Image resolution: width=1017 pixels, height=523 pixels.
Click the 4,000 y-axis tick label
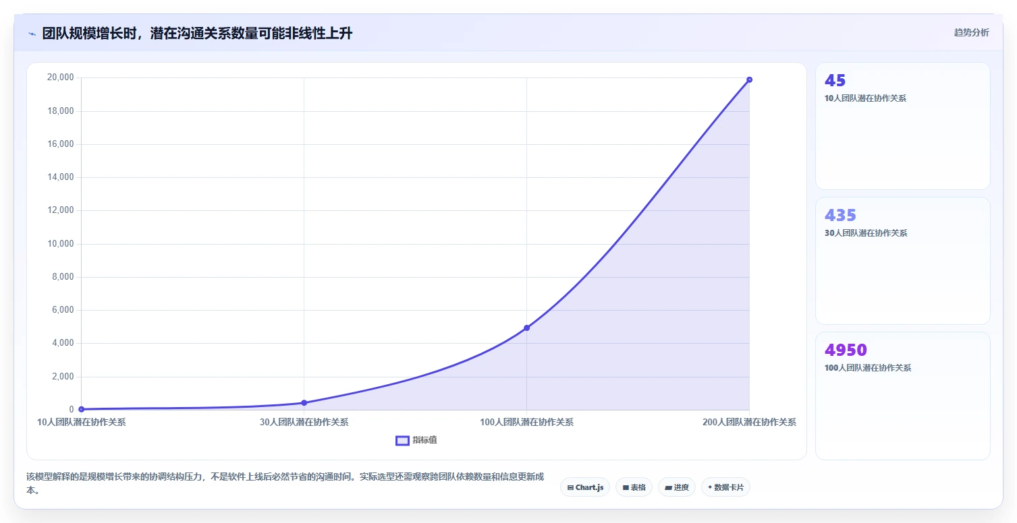pos(62,343)
